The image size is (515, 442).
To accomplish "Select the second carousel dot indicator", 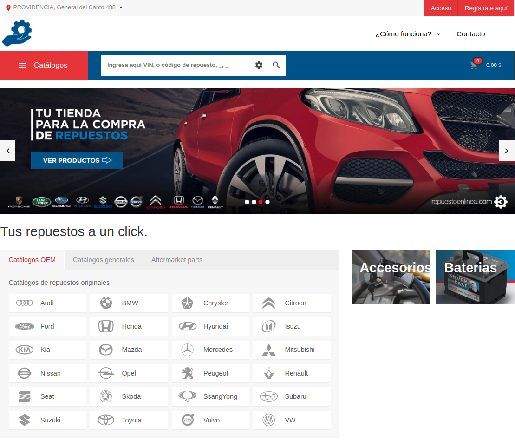I will (x=254, y=202).
